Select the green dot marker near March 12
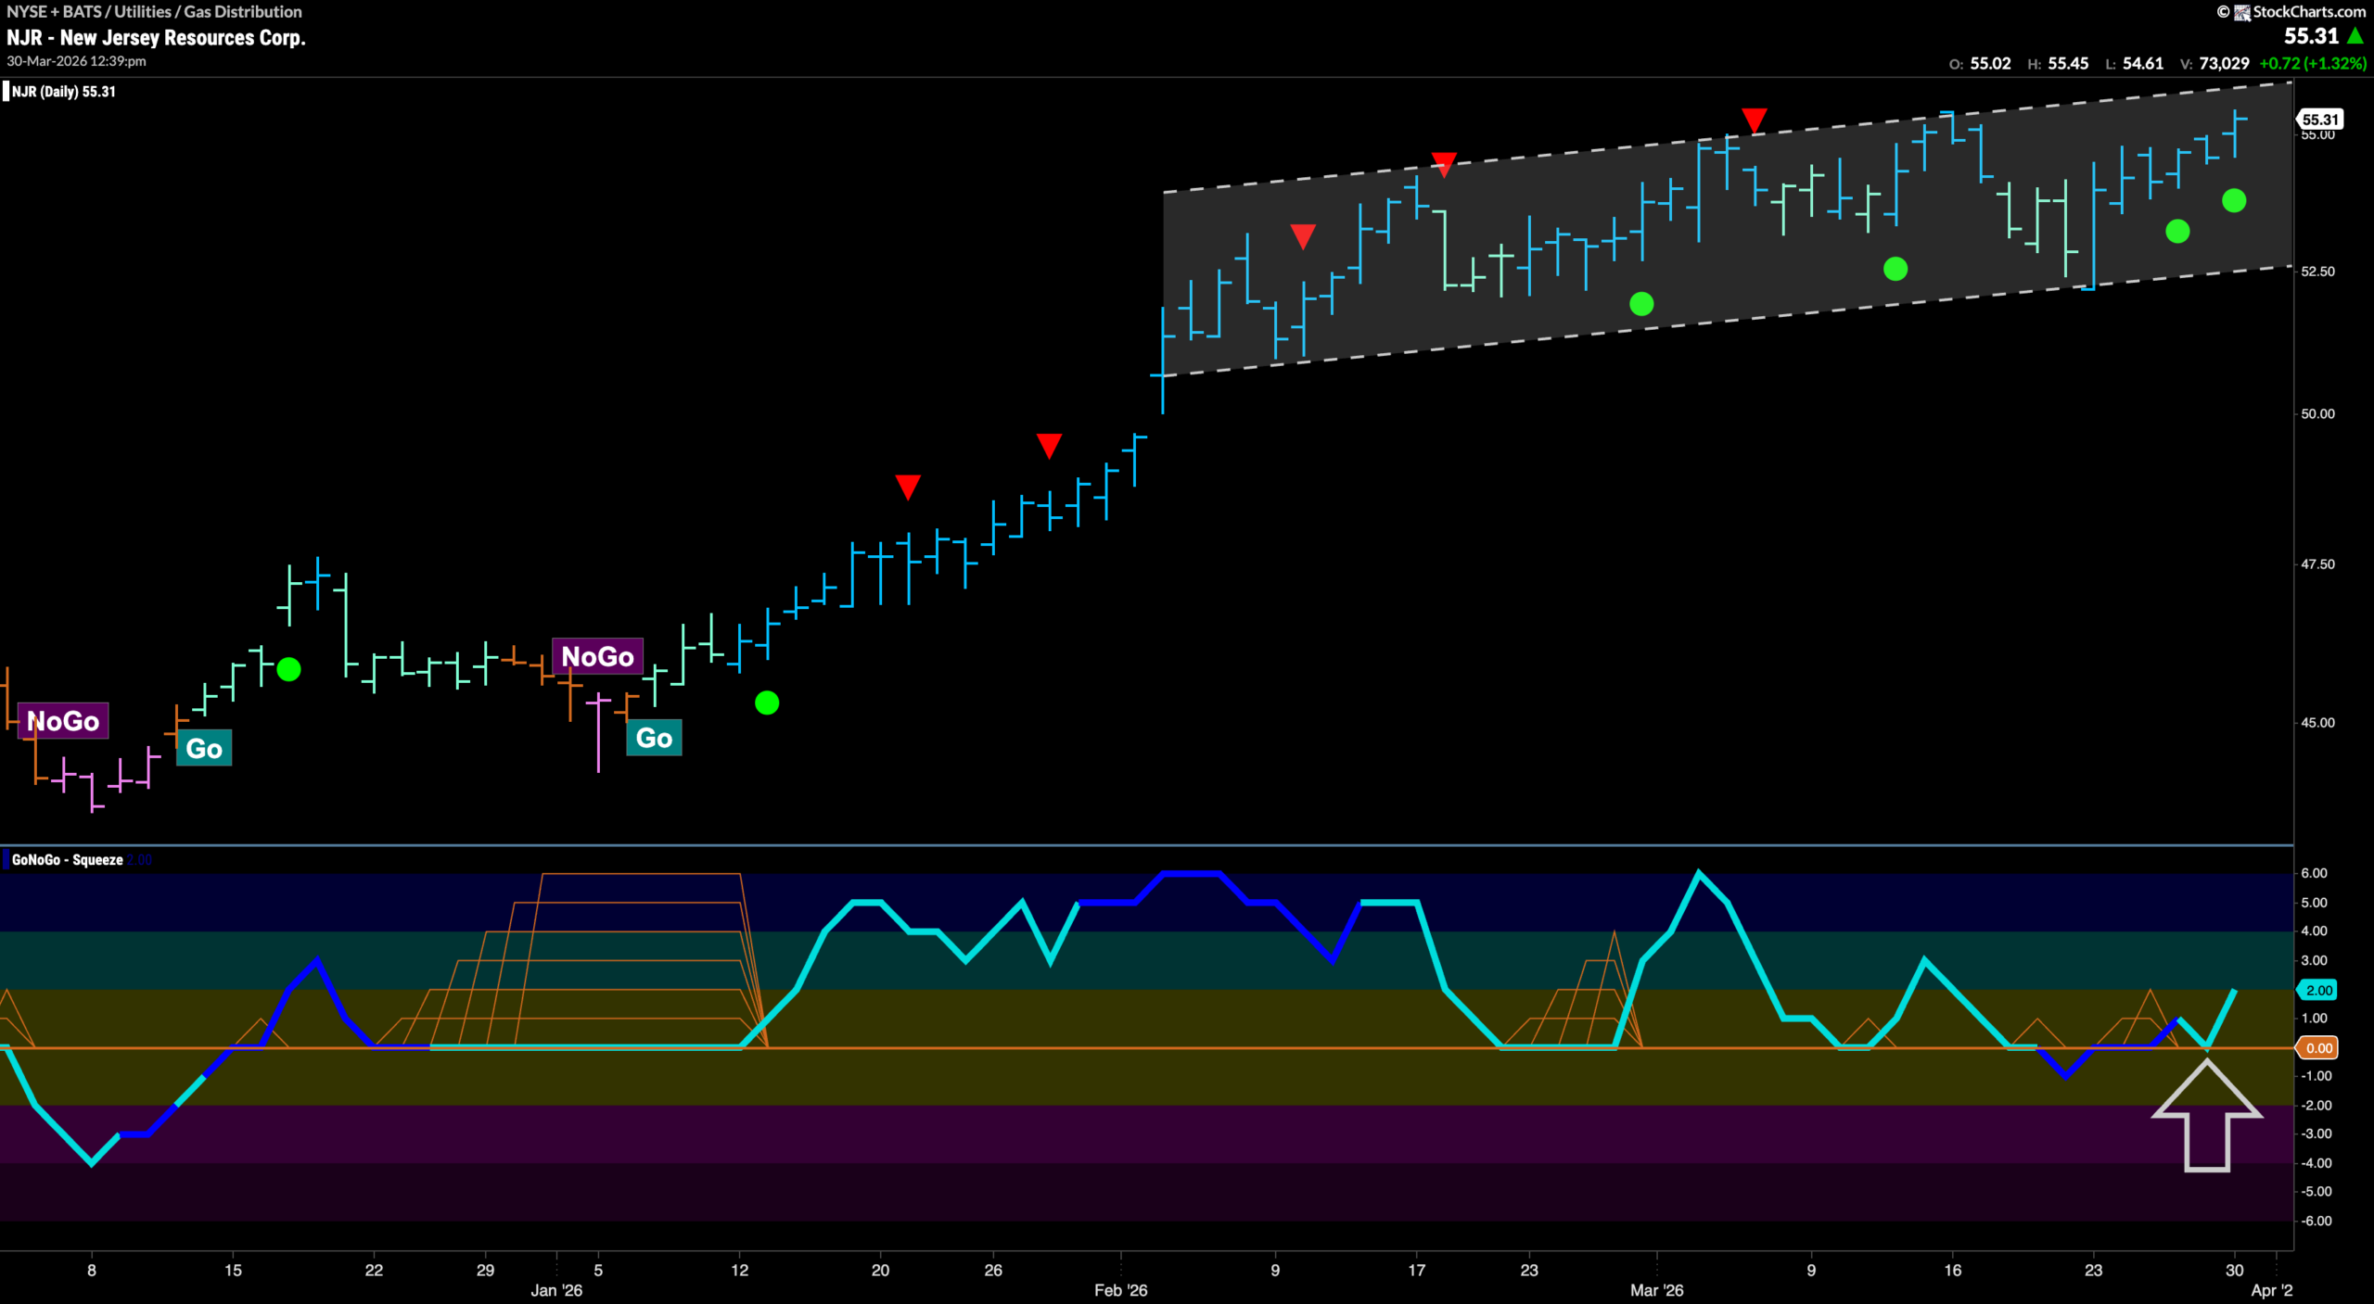Screen dimensions: 2374x1304 coord(1895,269)
